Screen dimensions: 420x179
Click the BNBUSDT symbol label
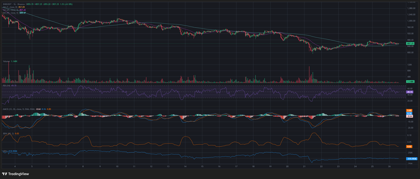(7, 4)
